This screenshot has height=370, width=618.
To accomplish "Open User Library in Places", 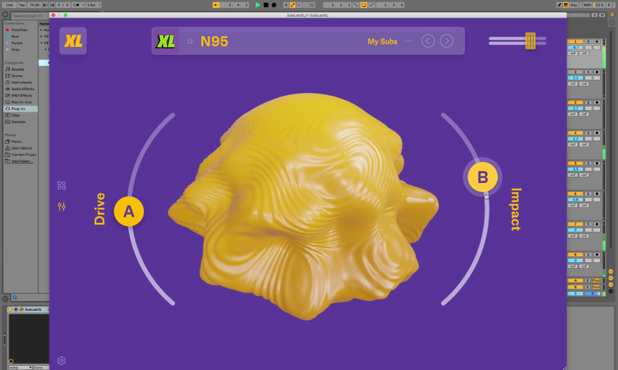I will pyautogui.click(x=22, y=148).
